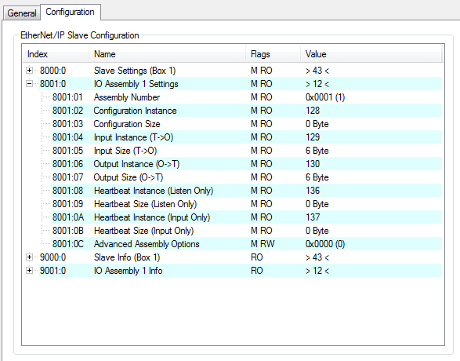460x361 pixels.
Task: Click the value 130
Action: click(x=313, y=164)
